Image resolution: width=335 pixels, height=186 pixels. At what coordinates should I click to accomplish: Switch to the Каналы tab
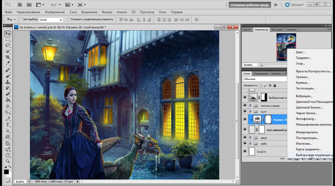[276, 74]
